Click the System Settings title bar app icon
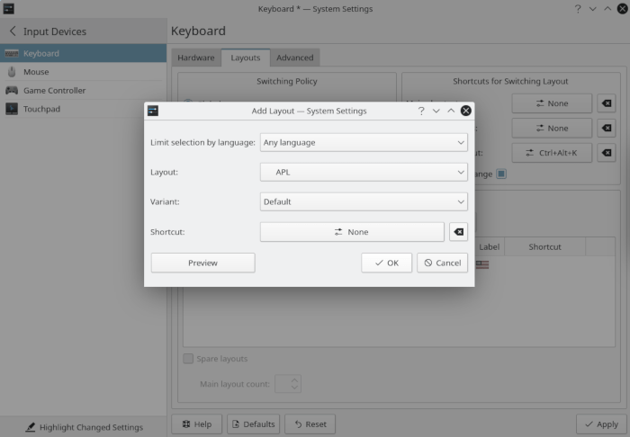Image resolution: width=630 pixels, height=437 pixels. click(8, 9)
